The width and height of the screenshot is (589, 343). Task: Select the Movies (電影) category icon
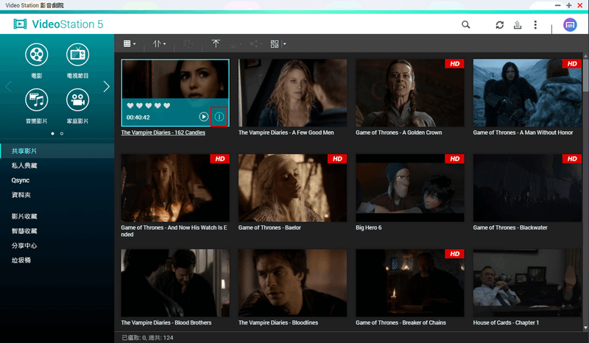tap(36, 55)
